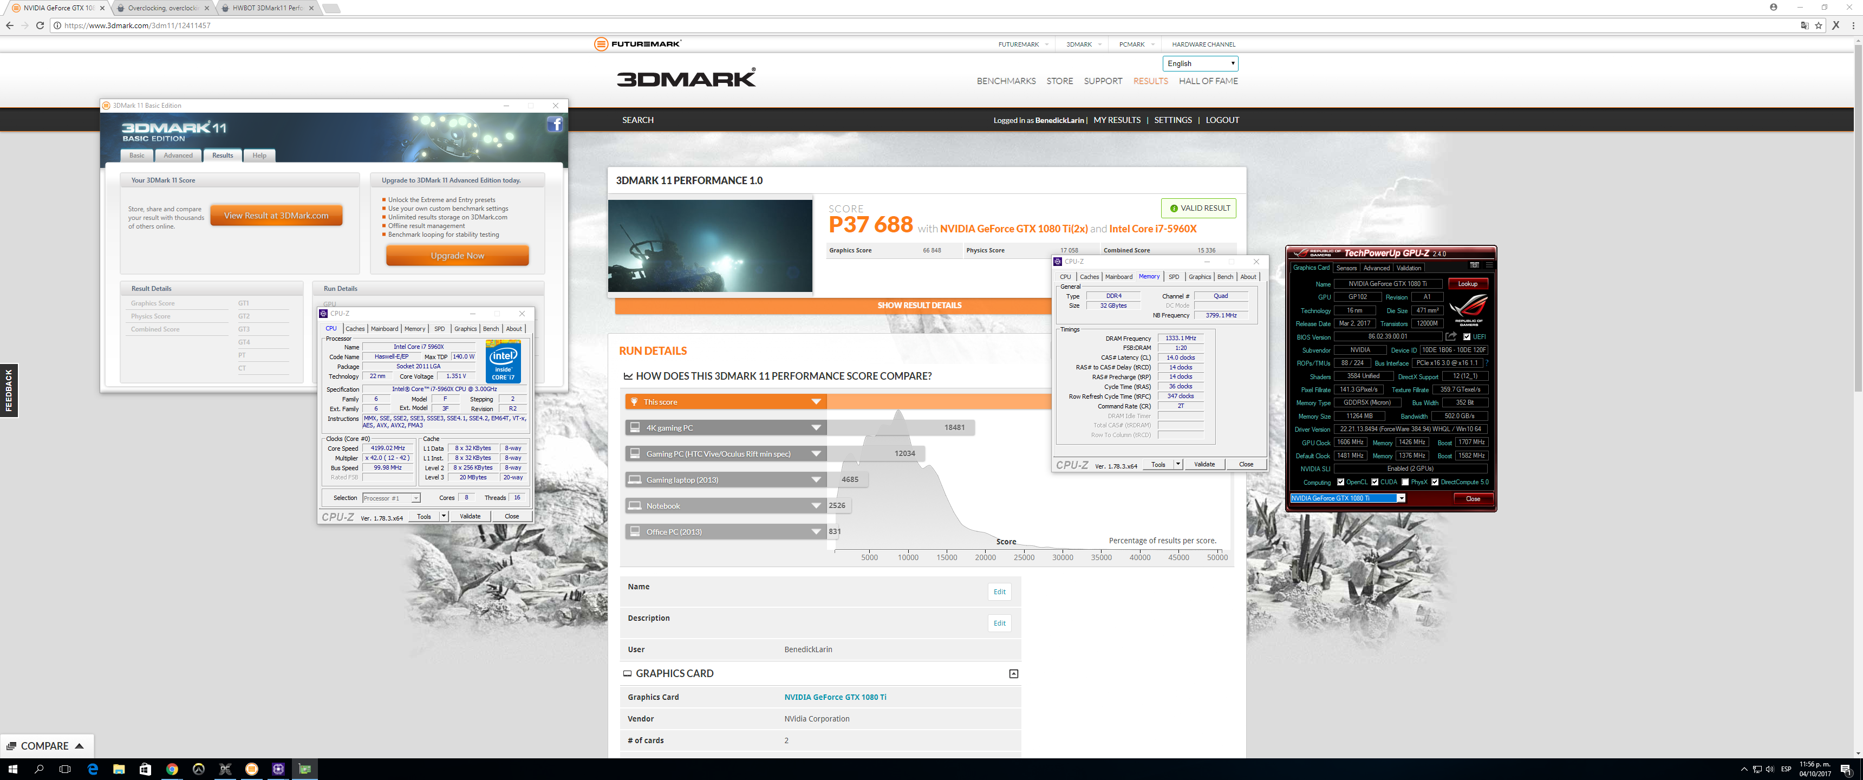Screen dimensions: 1863x780
Task: Open the Overwatch icon on the taskbar
Action: click(198, 769)
